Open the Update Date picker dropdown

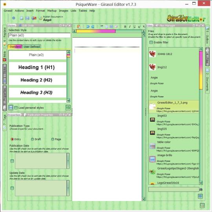click(x=68, y=188)
